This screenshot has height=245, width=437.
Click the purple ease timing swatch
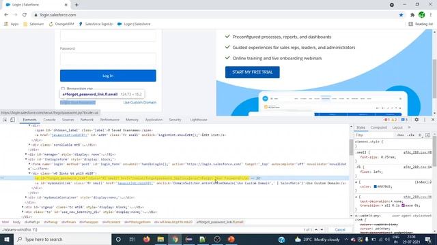point(403,206)
